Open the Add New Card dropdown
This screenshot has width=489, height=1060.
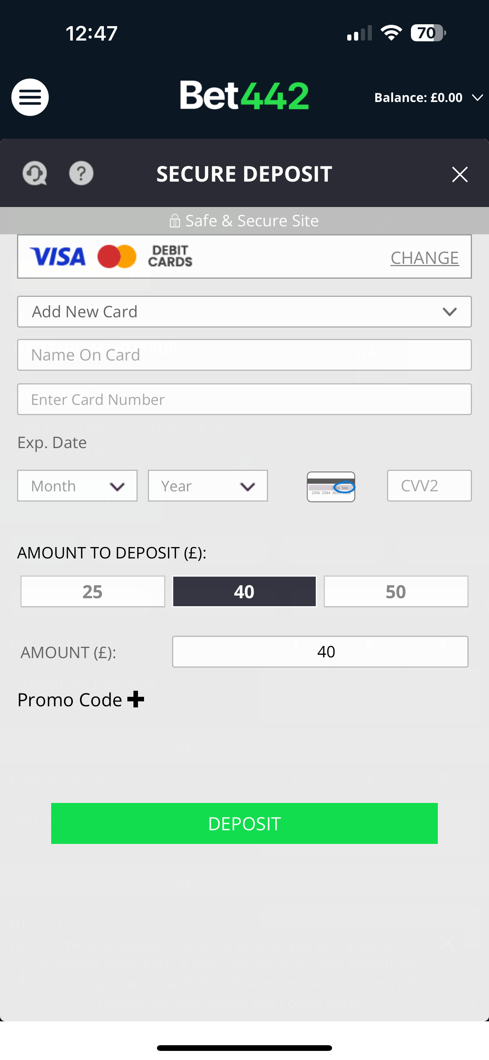(x=244, y=312)
